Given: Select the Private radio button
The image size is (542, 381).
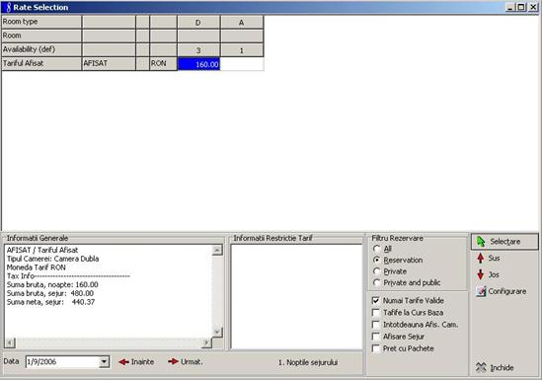Looking at the screenshot, I should tap(377, 271).
